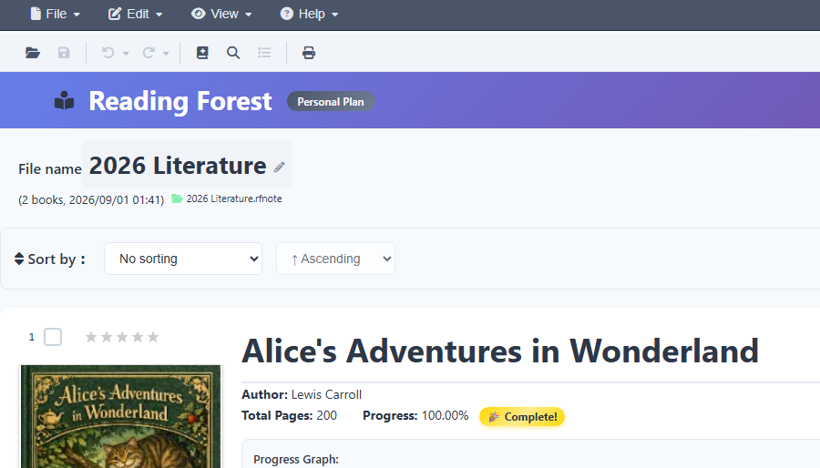This screenshot has height=468, width=820.
Task: Click the pencil edit icon beside file name
Action: [280, 167]
